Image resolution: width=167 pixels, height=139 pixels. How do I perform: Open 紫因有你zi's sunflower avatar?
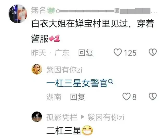(x=37, y=69)
